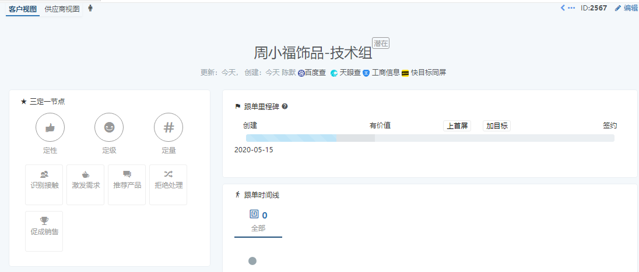This screenshot has width=639, height=272.
Task: Click the 促成销售 trophy tile
Action: click(44, 231)
